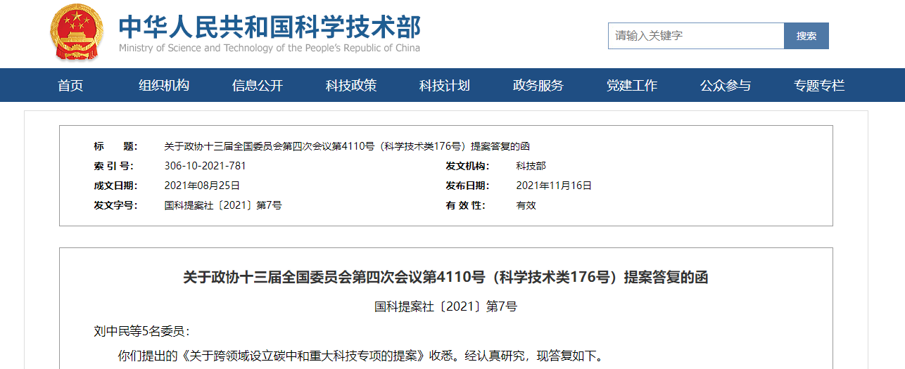Image resolution: width=905 pixels, height=369 pixels.
Task: Click the 发文机构 field label
Action: 467,166
